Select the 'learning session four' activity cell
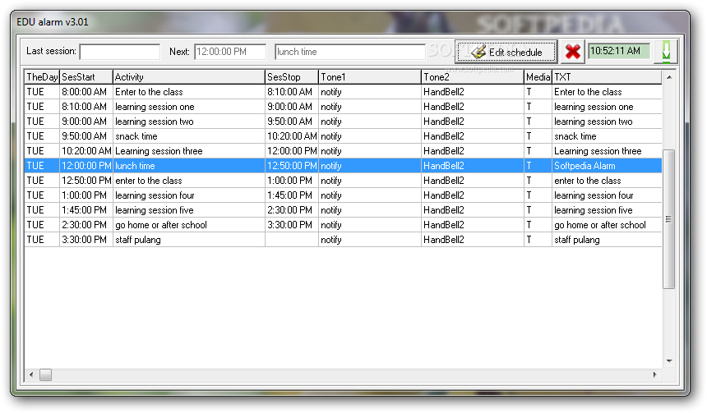The image size is (707, 413). coord(188,195)
